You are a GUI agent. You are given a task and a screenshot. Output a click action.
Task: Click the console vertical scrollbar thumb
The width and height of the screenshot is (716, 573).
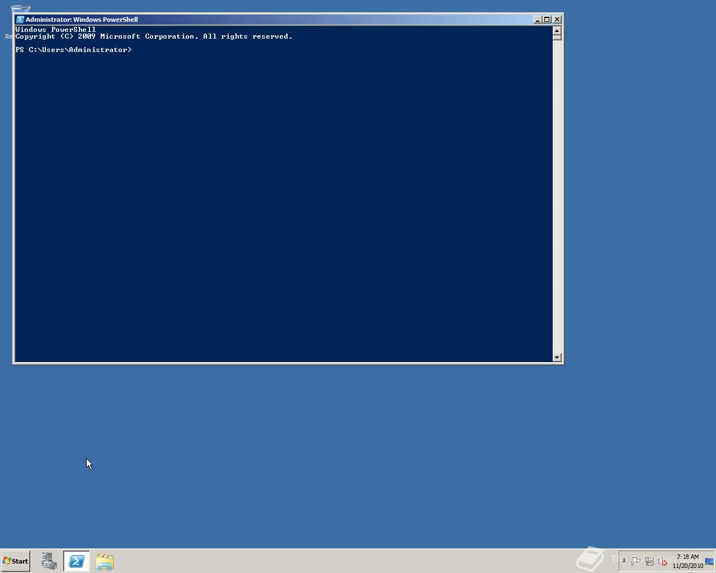pyautogui.click(x=557, y=37)
